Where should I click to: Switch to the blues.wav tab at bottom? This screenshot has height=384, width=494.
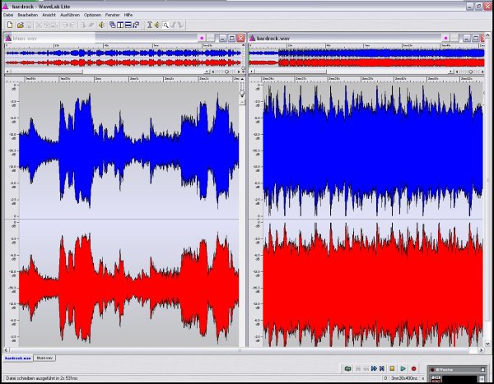[x=44, y=359]
